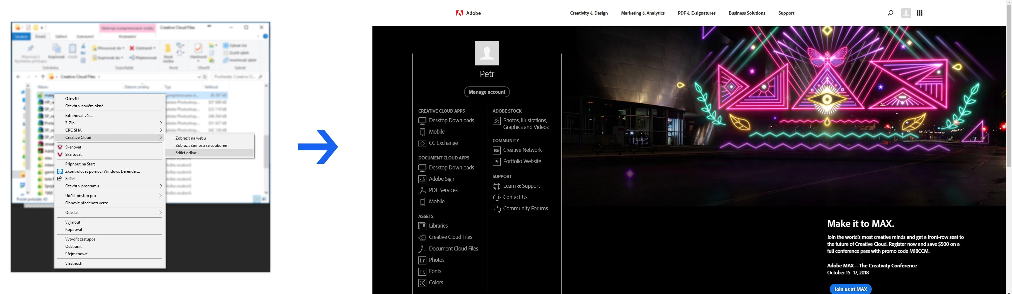Image resolution: width=1012 pixels, height=294 pixels.
Task: Click the Creative Cloud Files icon
Action: pyautogui.click(x=422, y=238)
